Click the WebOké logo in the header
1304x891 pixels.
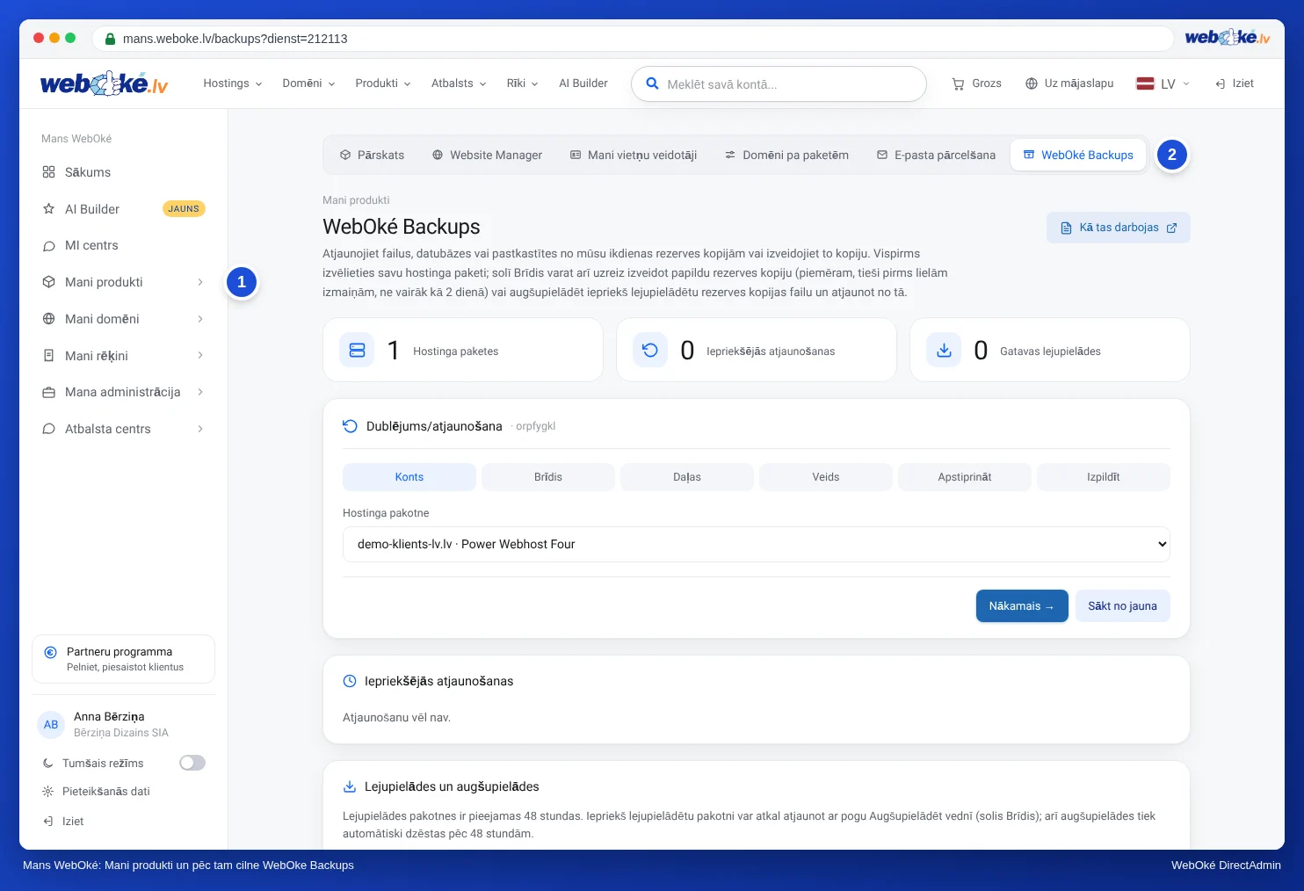(104, 83)
